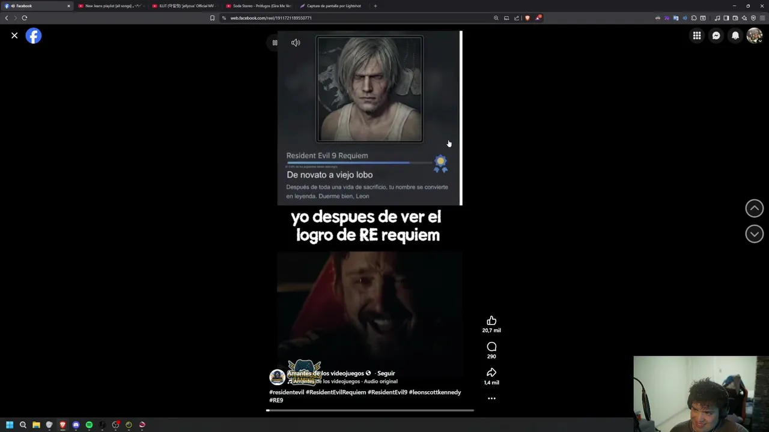Screen dimensions: 769x432
Task: Bookmark this page
Action: (x=212, y=18)
